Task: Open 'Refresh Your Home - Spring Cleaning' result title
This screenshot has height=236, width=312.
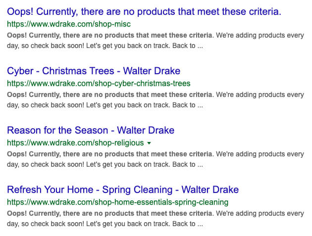Action: (x=123, y=189)
